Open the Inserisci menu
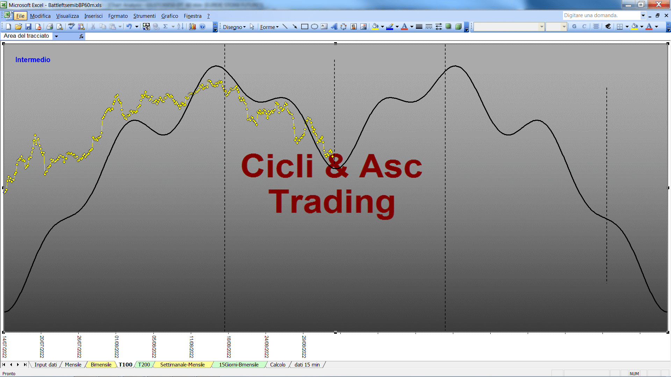 point(93,16)
